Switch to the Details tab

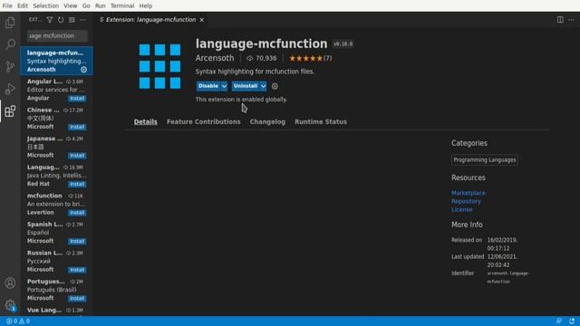coord(145,121)
